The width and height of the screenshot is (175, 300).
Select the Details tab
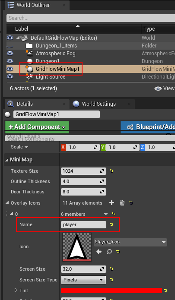[25, 104]
